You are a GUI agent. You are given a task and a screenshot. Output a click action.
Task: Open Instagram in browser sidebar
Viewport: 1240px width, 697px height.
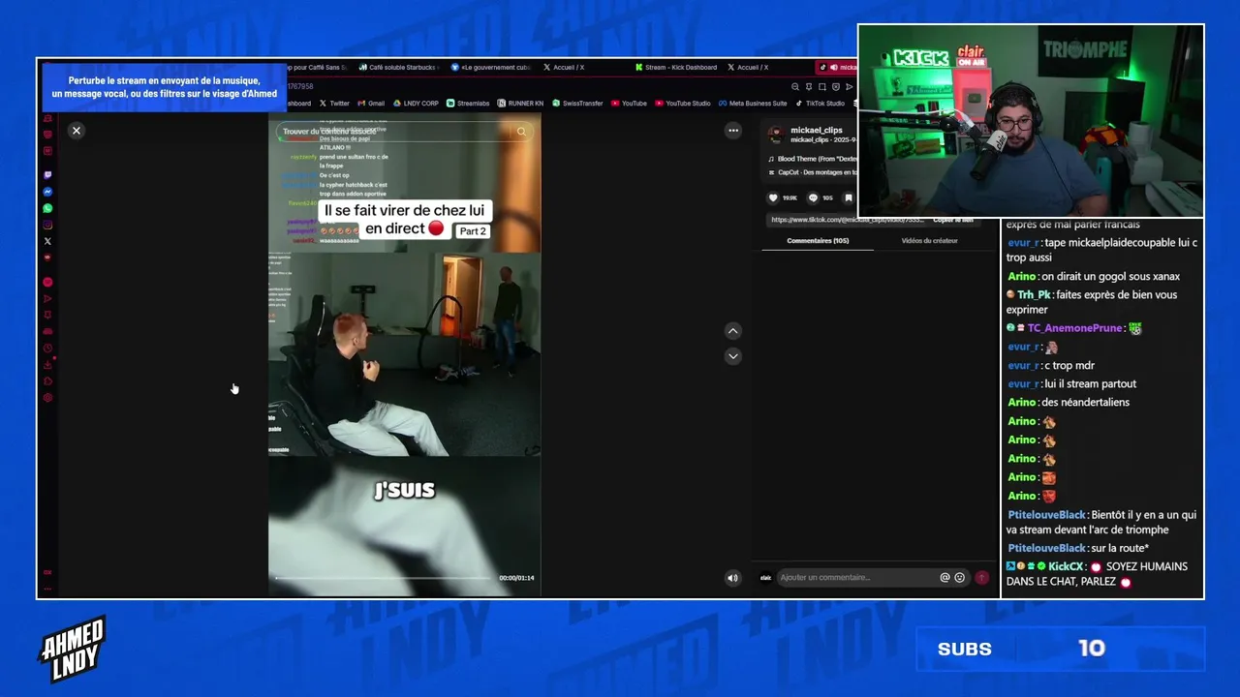(47, 225)
